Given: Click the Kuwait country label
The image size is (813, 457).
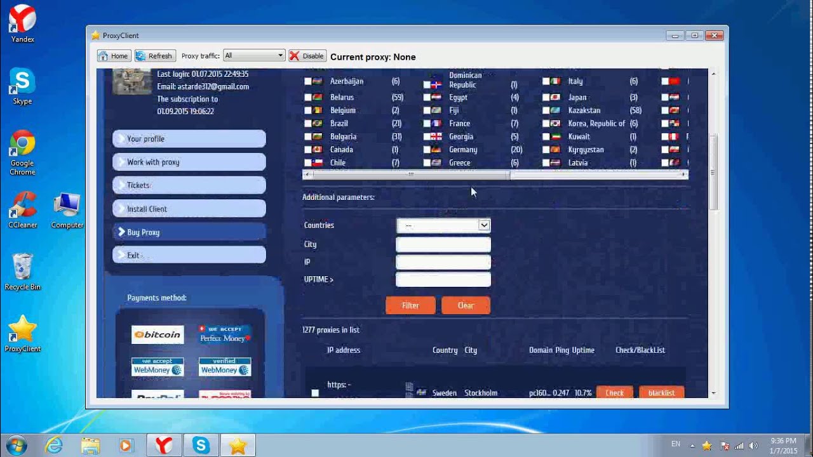Looking at the screenshot, I should coord(579,136).
